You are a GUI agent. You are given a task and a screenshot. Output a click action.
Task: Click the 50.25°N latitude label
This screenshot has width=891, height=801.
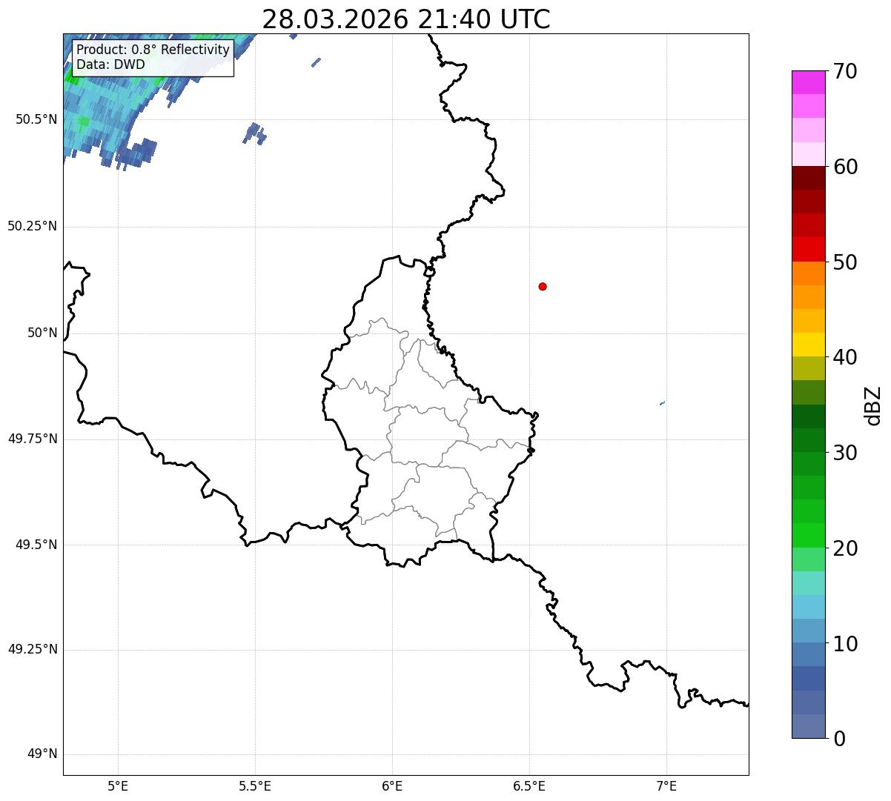tap(32, 226)
